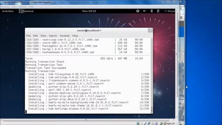Click the 12/338 progress counter
This screenshot has height=125, width=222.
click(x=144, y=109)
